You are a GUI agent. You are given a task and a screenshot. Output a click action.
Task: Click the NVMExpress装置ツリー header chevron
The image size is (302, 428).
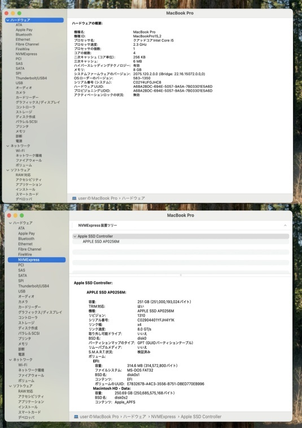click(285, 226)
